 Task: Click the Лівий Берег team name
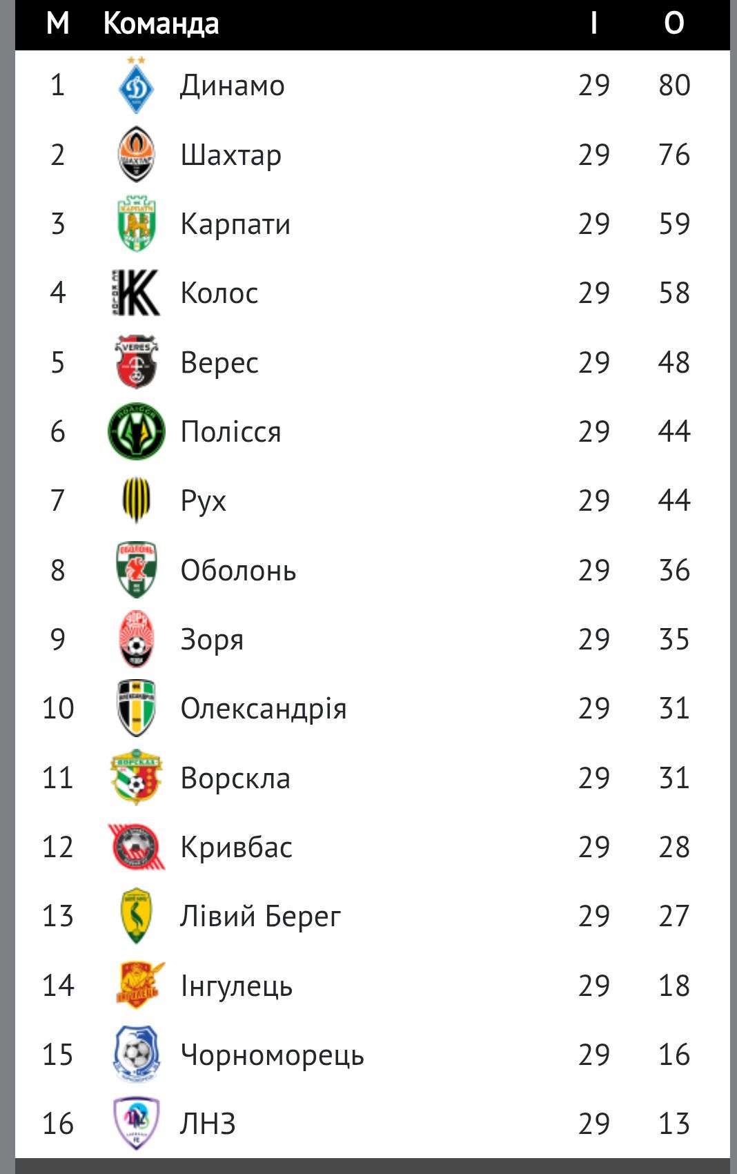(x=260, y=917)
